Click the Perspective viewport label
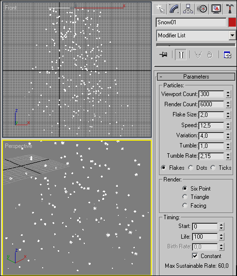 coord(18,146)
